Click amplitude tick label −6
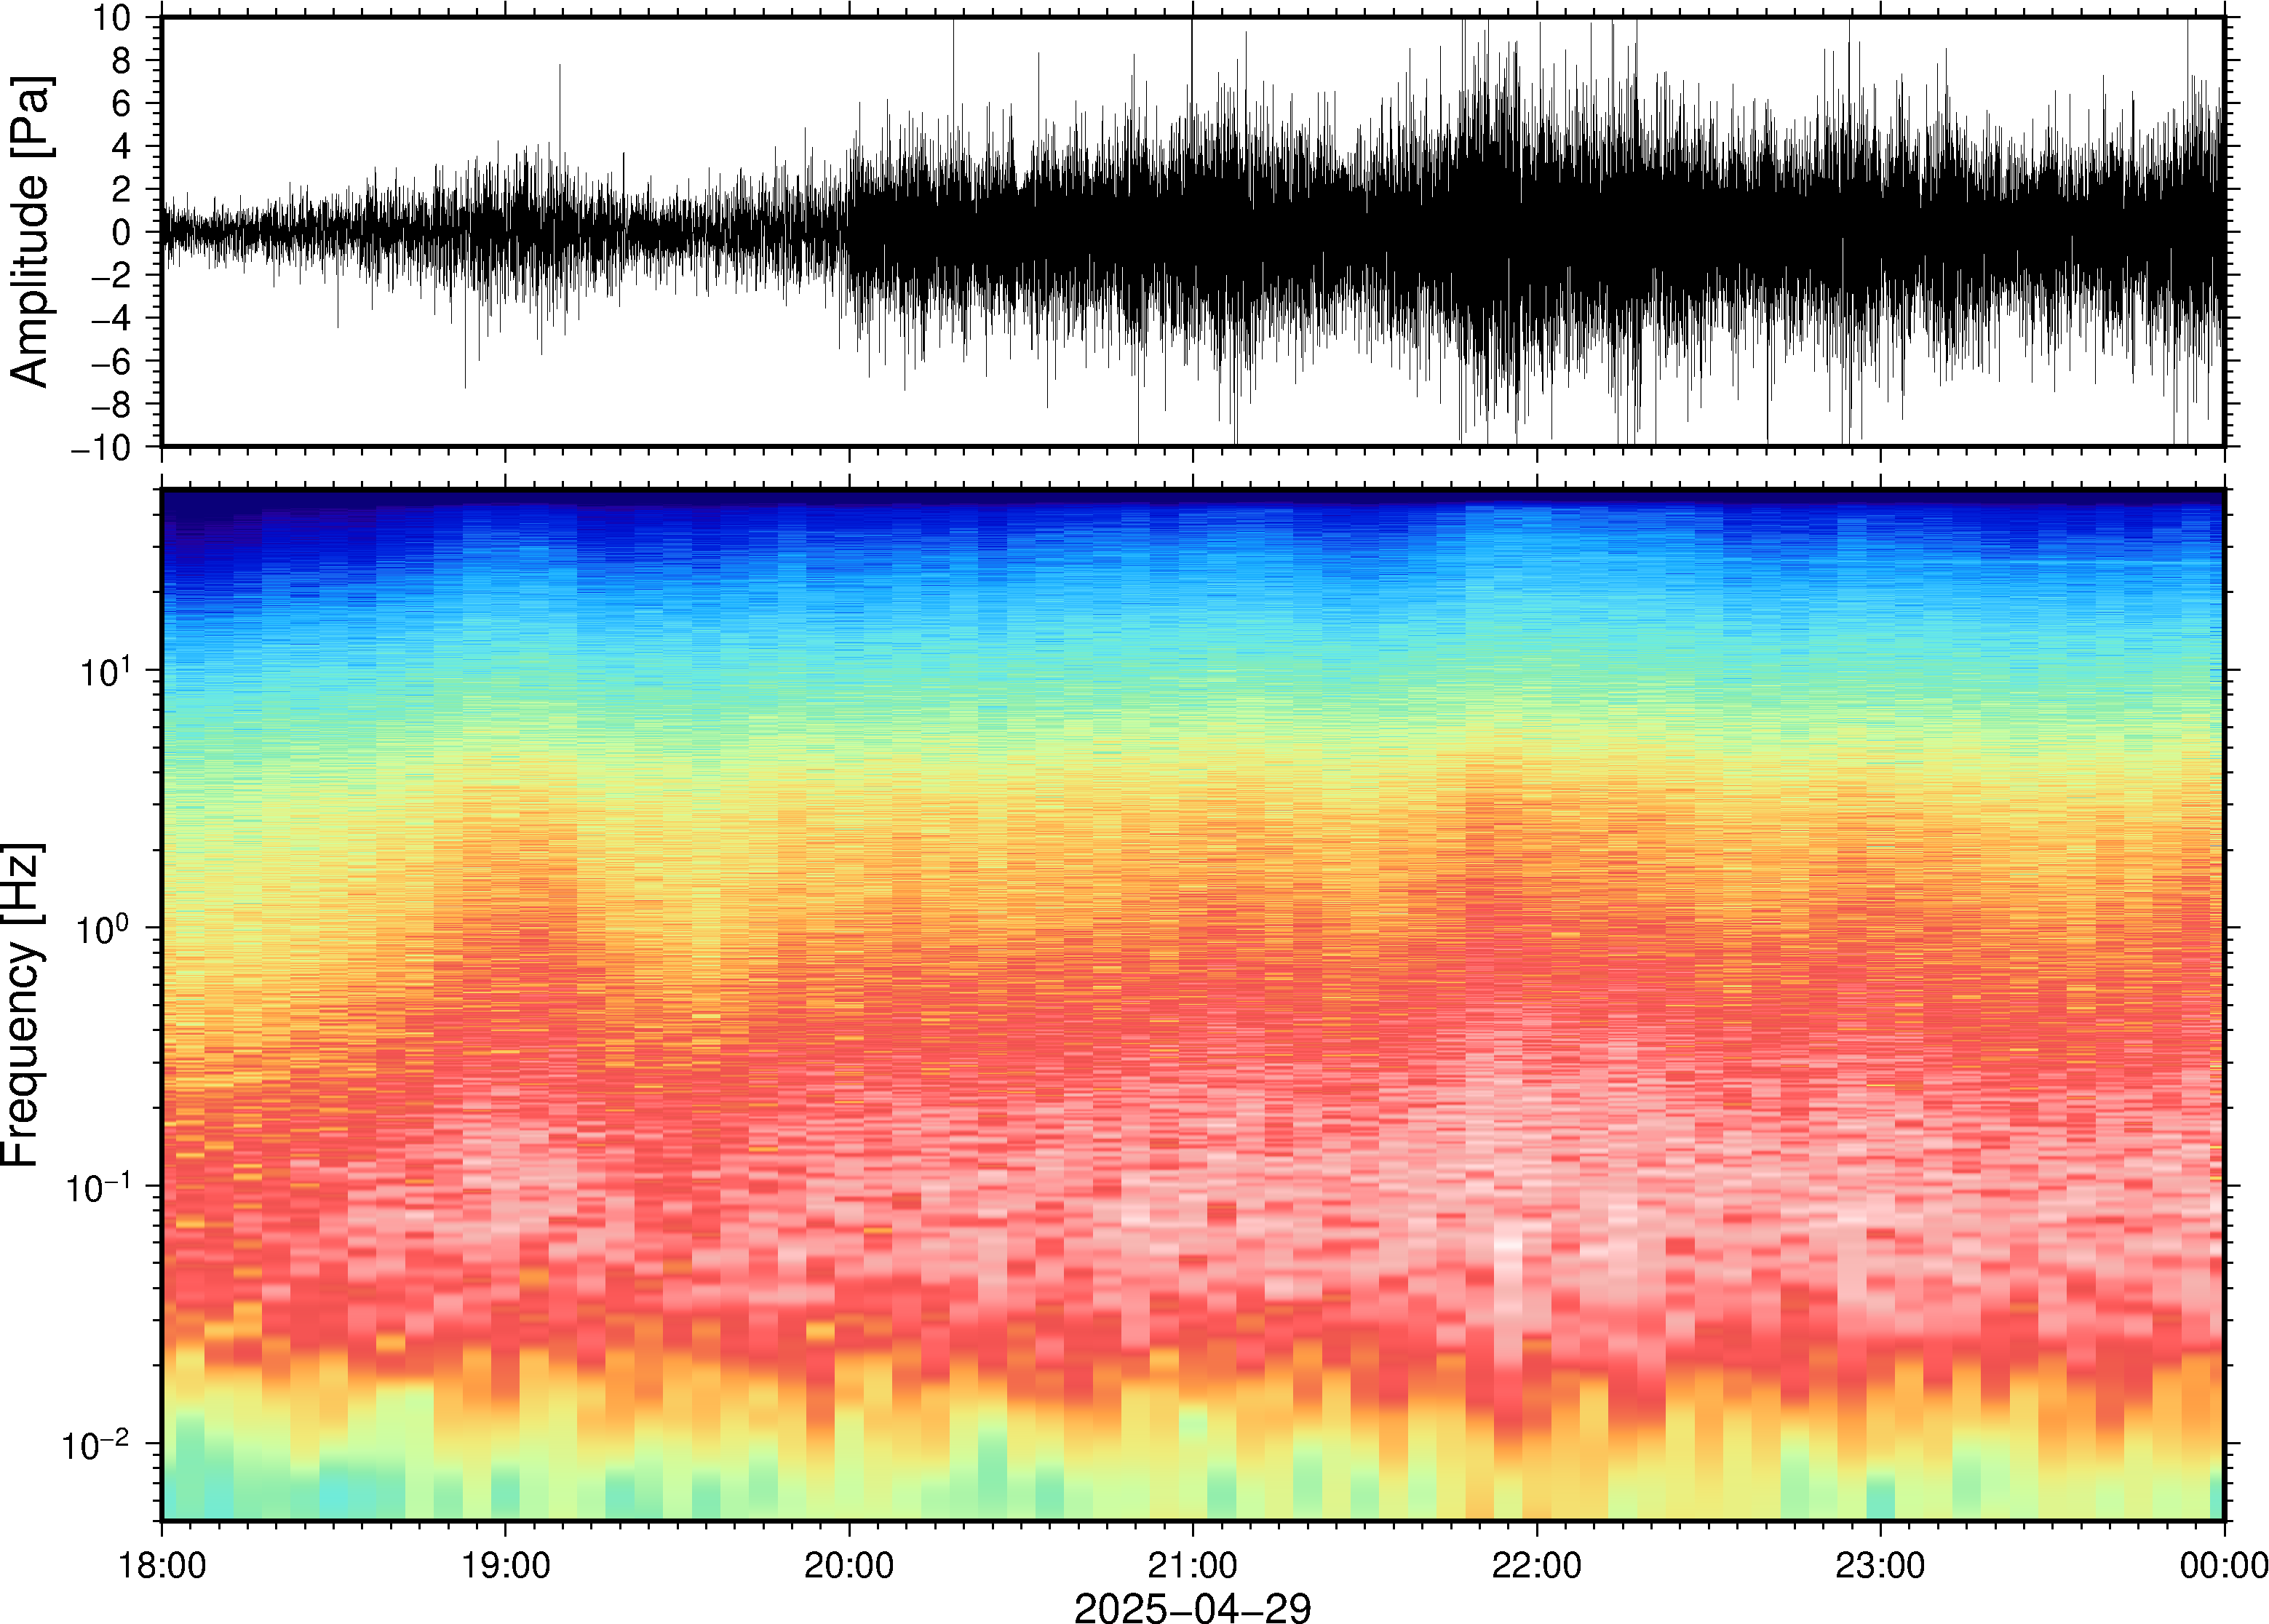This screenshot has width=2269, height=1624. (x=110, y=361)
